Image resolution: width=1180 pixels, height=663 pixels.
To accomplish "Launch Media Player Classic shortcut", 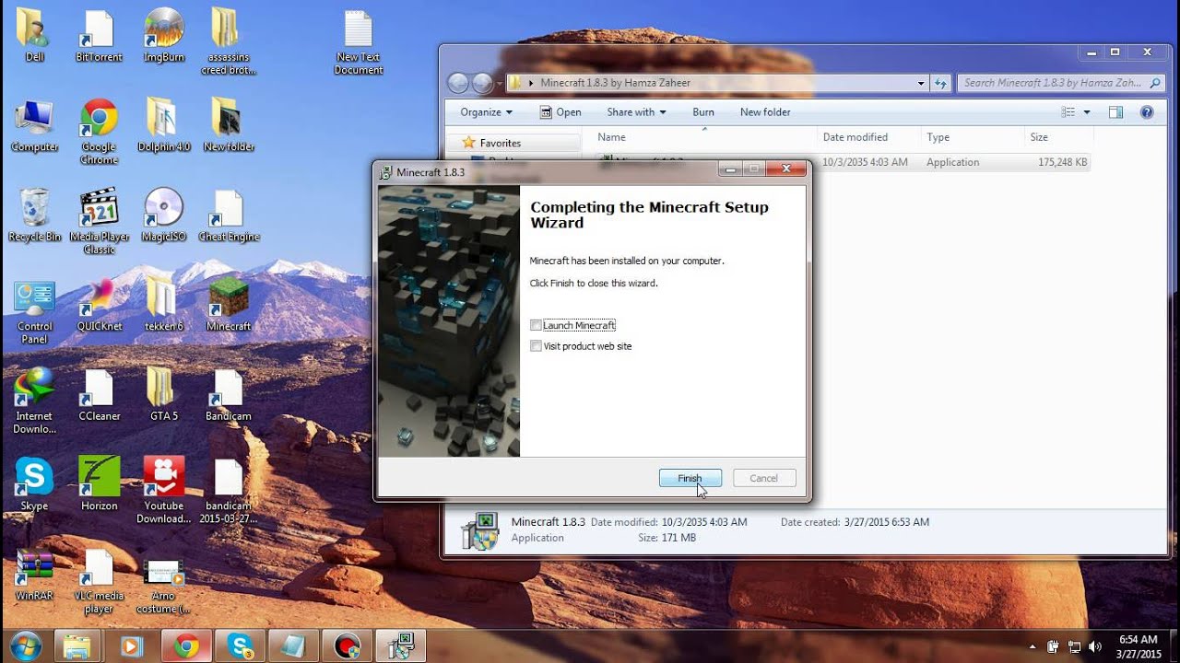I will 99,222.
